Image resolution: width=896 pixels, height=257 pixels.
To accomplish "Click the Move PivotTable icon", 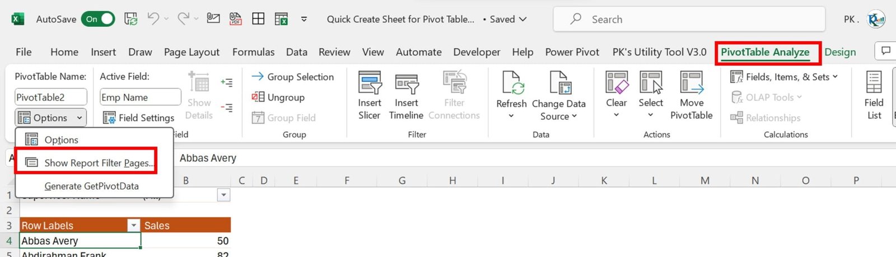I will [x=691, y=84].
